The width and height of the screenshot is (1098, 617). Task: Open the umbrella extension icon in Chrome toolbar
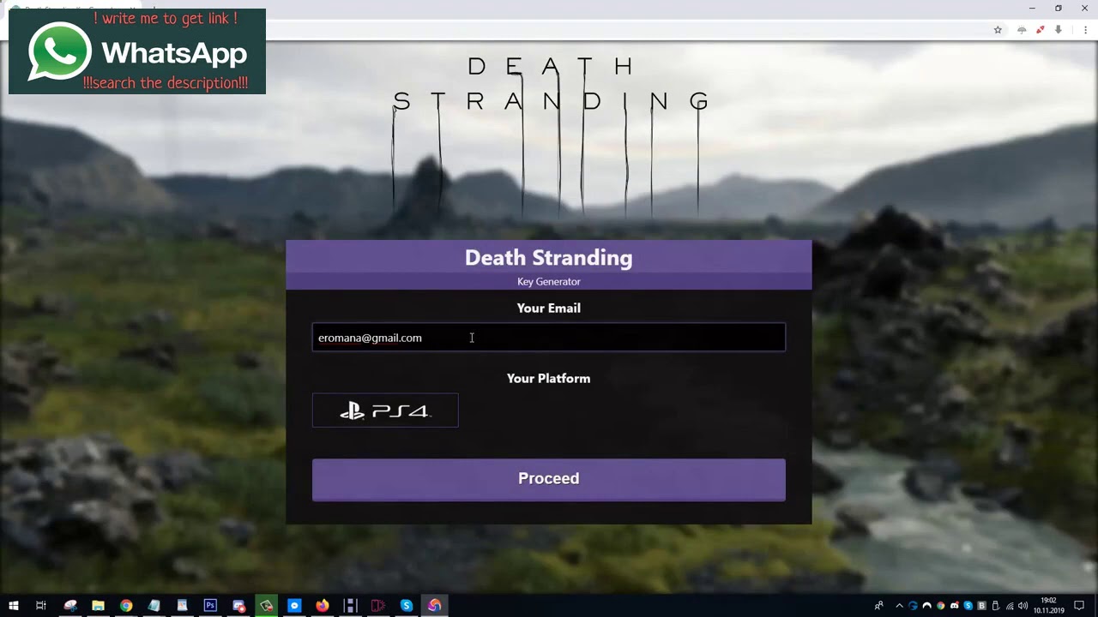tap(1022, 30)
